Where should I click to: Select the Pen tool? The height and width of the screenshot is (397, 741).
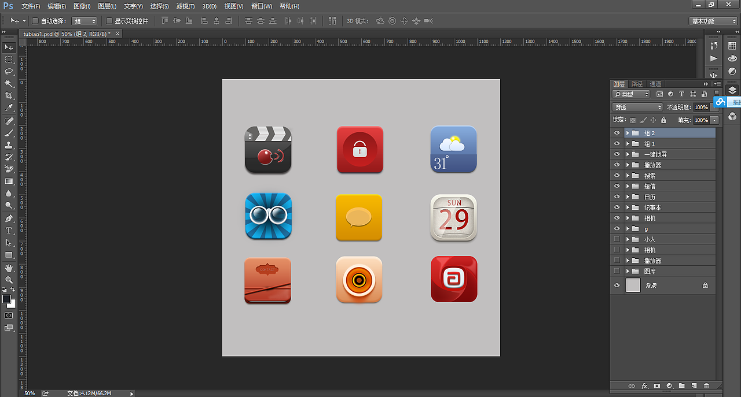point(9,219)
